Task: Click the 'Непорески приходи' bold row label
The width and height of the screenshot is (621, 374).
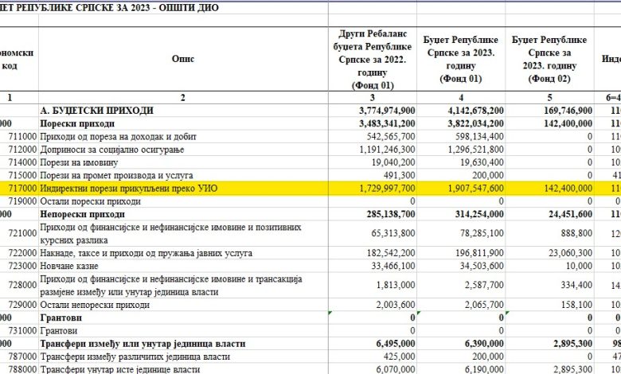Action: click(84, 214)
